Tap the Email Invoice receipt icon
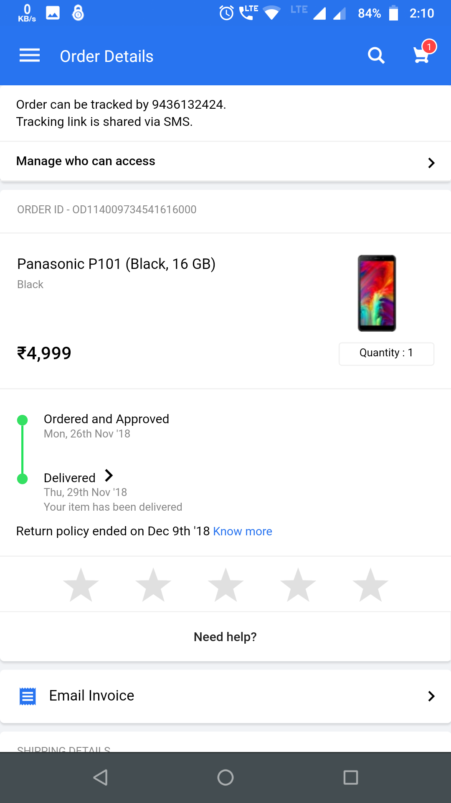 click(x=28, y=696)
